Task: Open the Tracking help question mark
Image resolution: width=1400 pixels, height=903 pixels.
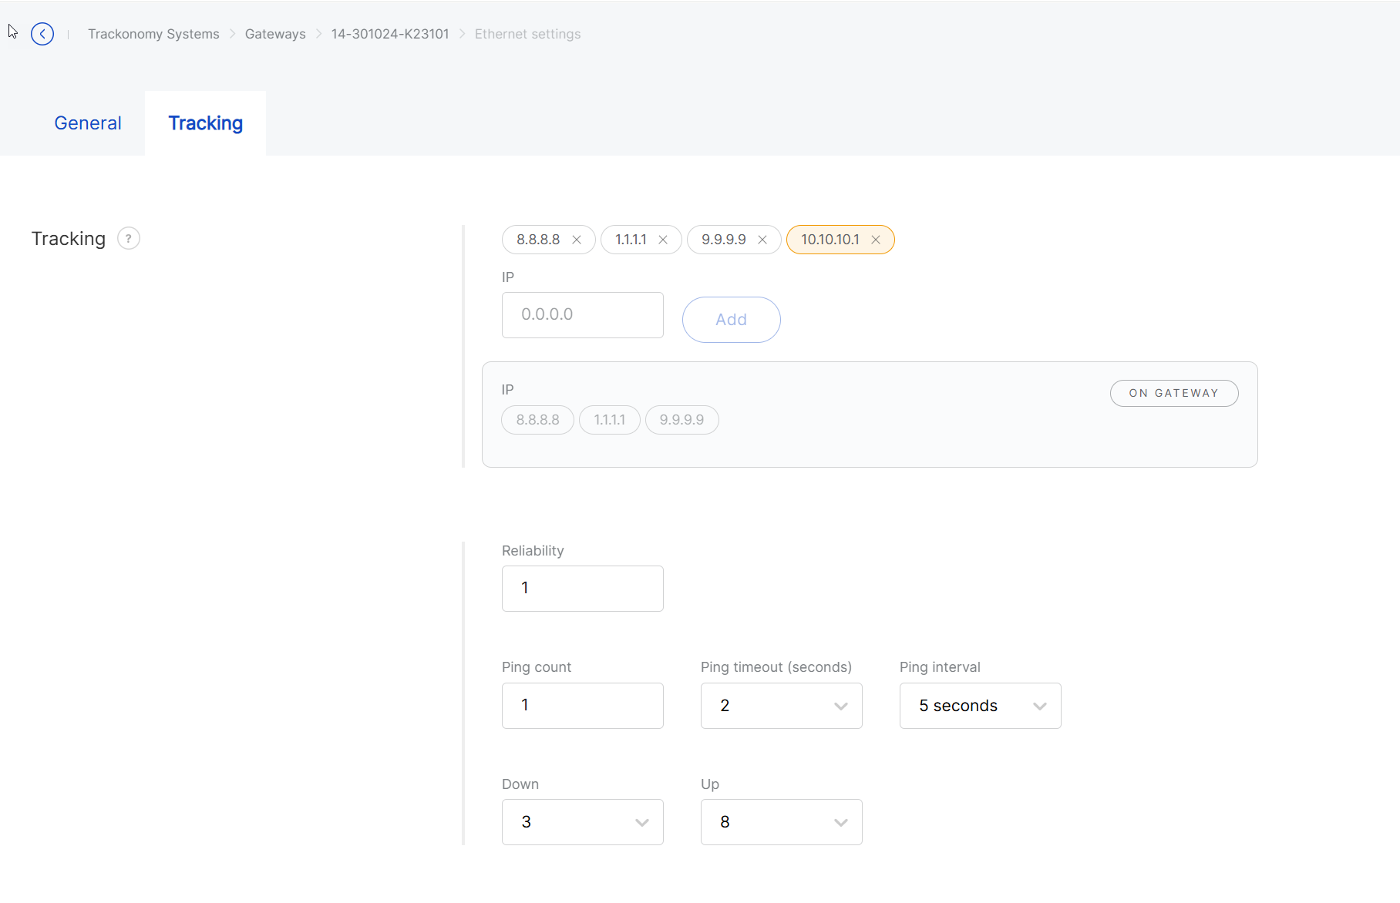Action: (x=129, y=239)
